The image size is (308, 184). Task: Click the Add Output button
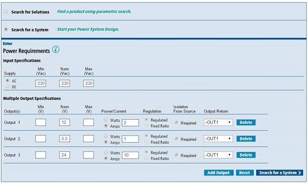[219, 173]
